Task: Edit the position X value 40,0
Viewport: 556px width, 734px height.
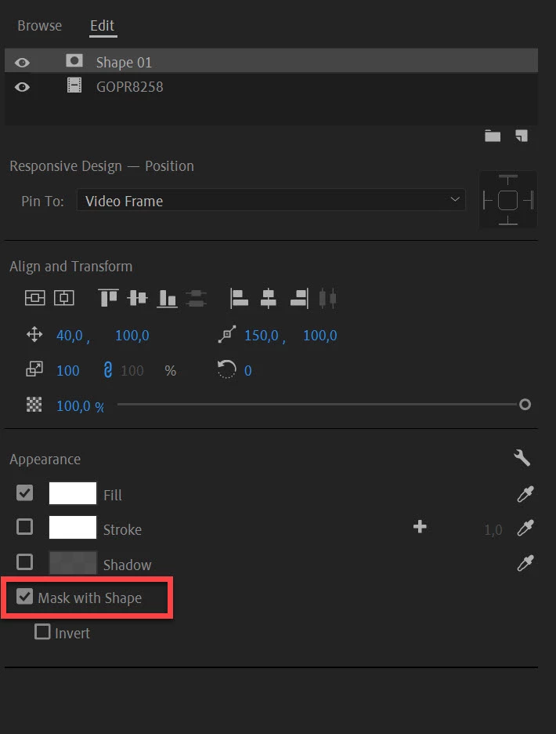Action: [70, 335]
